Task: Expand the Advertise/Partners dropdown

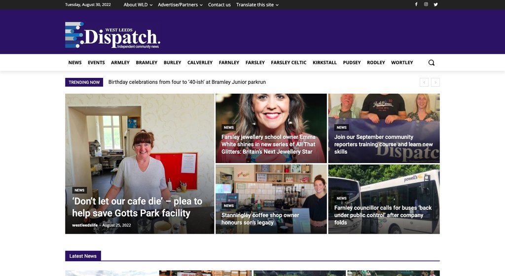Action: tap(180, 5)
